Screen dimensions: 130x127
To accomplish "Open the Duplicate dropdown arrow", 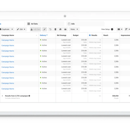I will point(12,29).
